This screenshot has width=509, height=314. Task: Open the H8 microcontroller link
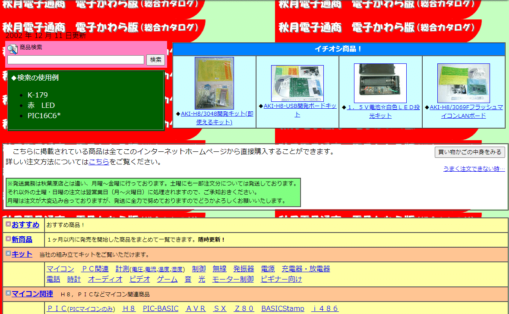click(129, 308)
